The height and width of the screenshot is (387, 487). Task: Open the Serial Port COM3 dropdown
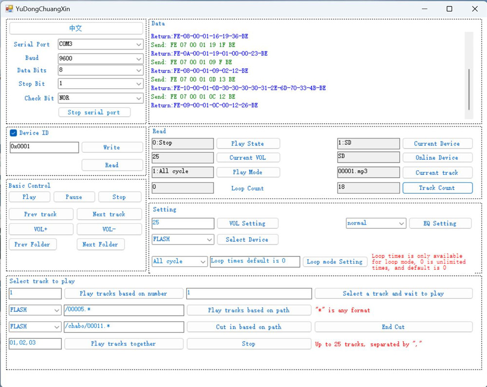pyautogui.click(x=100, y=44)
